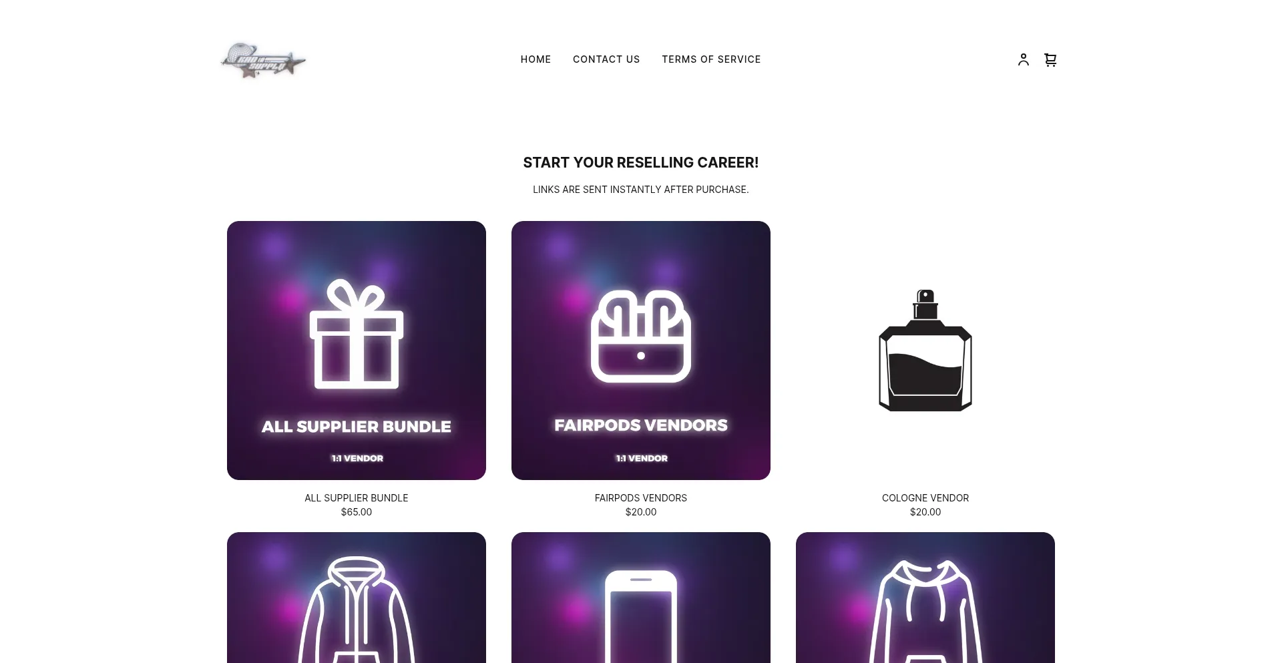Click the links sent instantly notice text
Image resolution: width=1282 pixels, height=663 pixels.
pyautogui.click(x=641, y=190)
